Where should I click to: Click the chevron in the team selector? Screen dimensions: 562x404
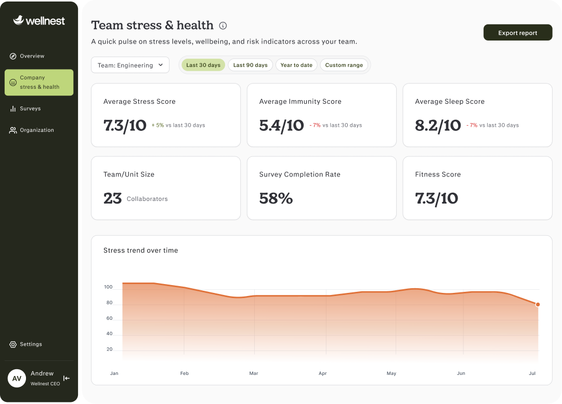pyautogui.click(x=161, y=65)
